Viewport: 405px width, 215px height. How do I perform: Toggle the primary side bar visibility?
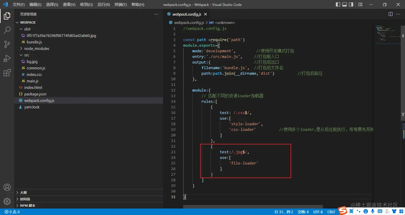tap(338, 4)
